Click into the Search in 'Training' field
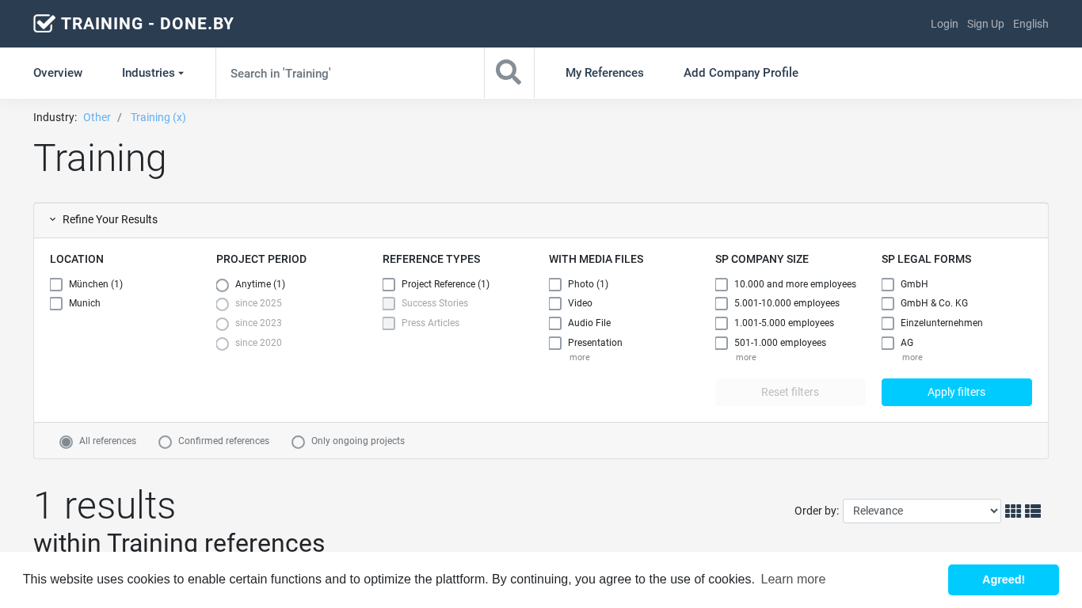The width and height of the screenshot is (1082, 608). click(x=349, y=73)
